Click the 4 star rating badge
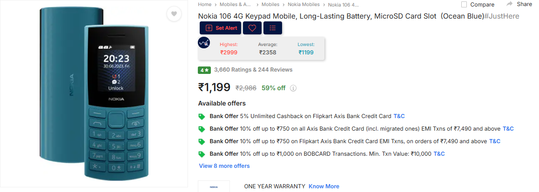 [x=204, y=70]
